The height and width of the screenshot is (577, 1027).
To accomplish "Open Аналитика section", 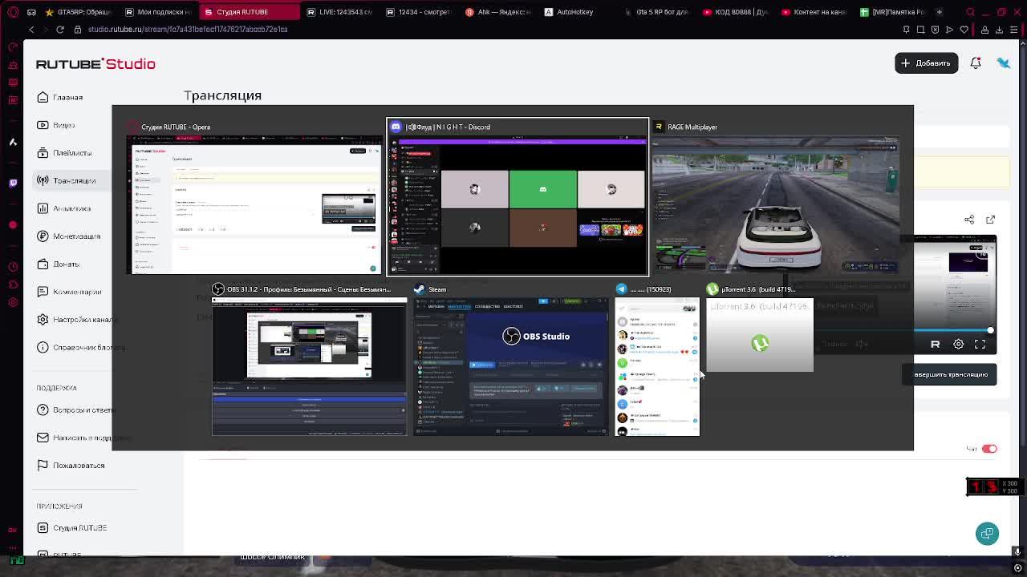I will (x=64, y=208).
